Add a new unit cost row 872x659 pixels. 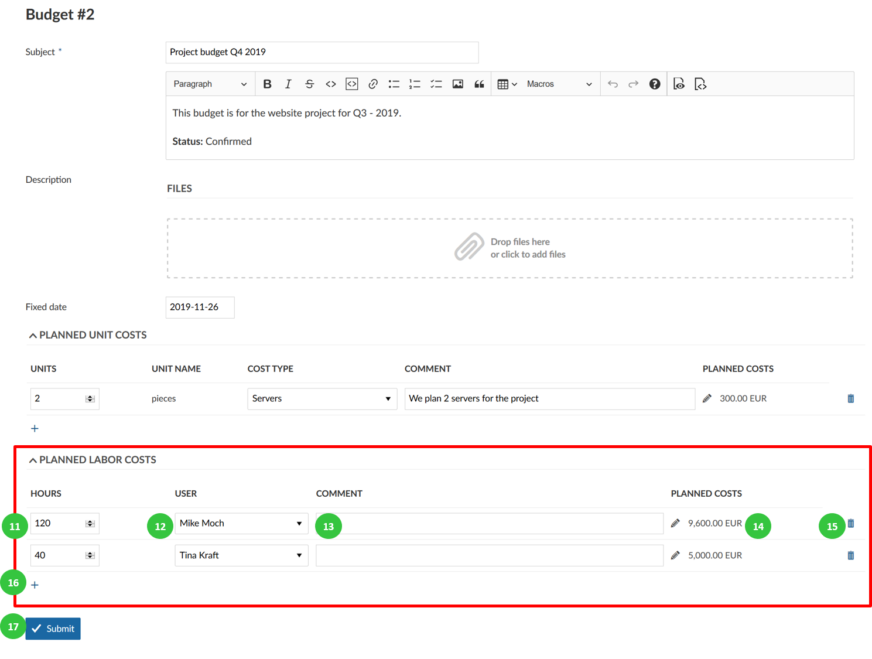pyautogui.click(x=35, y=428)
